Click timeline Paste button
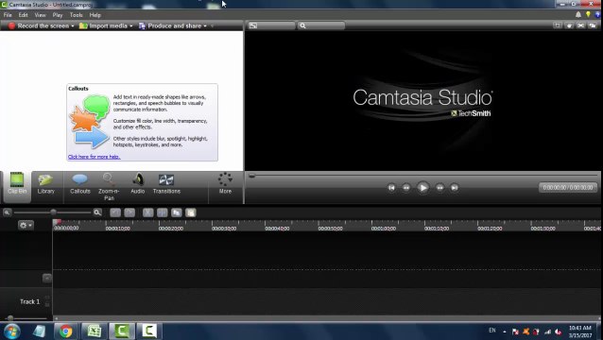 (x=191, y=212)
